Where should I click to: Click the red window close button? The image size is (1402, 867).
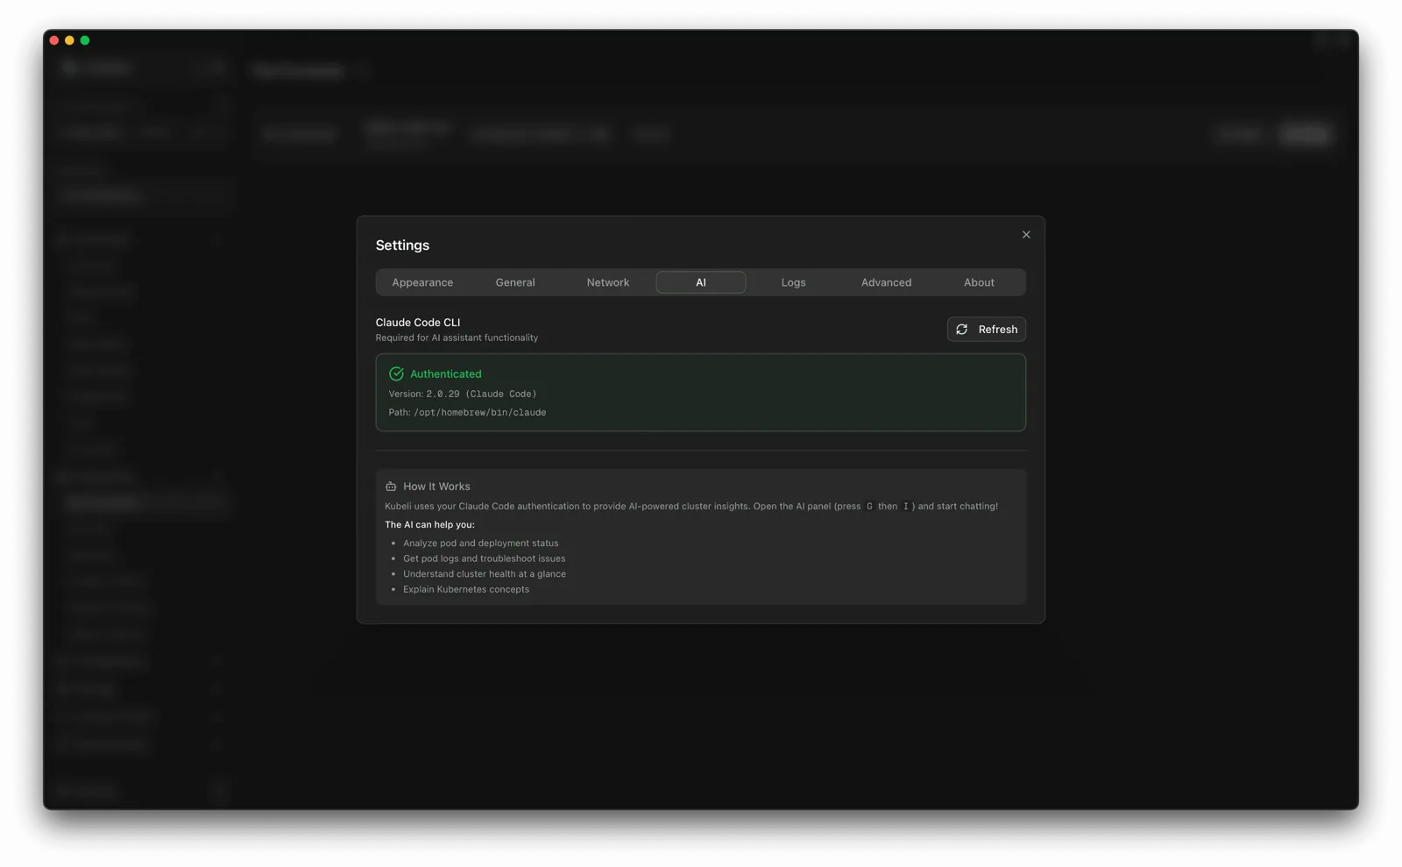pyautogui.click(x=54, y=40)
